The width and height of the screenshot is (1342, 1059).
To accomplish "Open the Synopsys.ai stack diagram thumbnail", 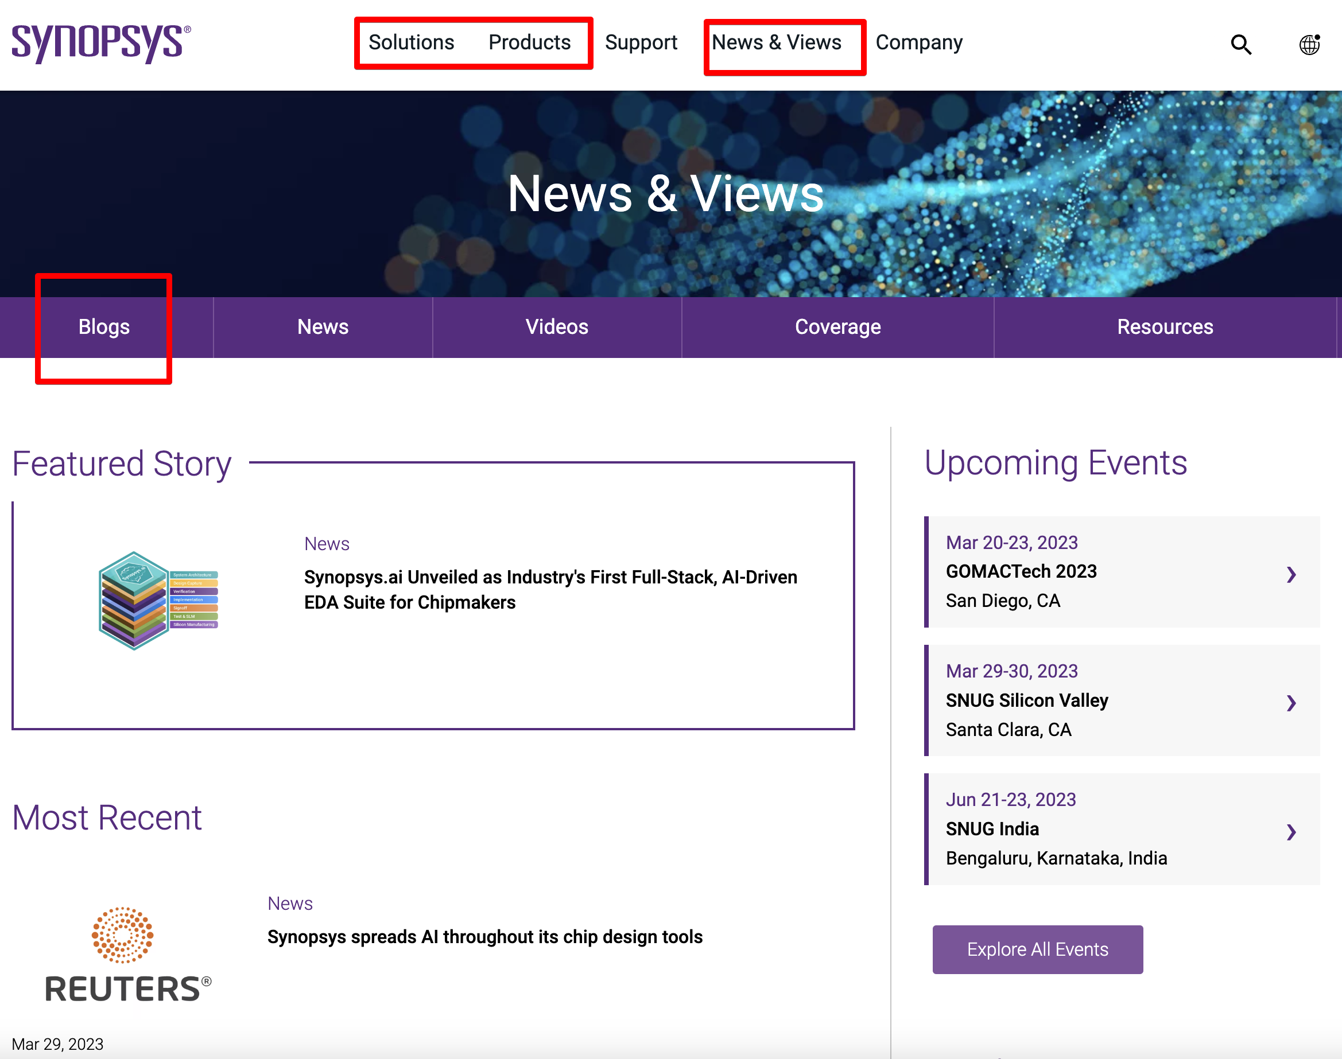I will tap(158, 600).
